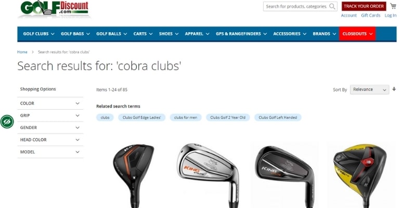Click the Gift Cards link
The height and width of the screenshot is (208, 416).
pos(370,16)
